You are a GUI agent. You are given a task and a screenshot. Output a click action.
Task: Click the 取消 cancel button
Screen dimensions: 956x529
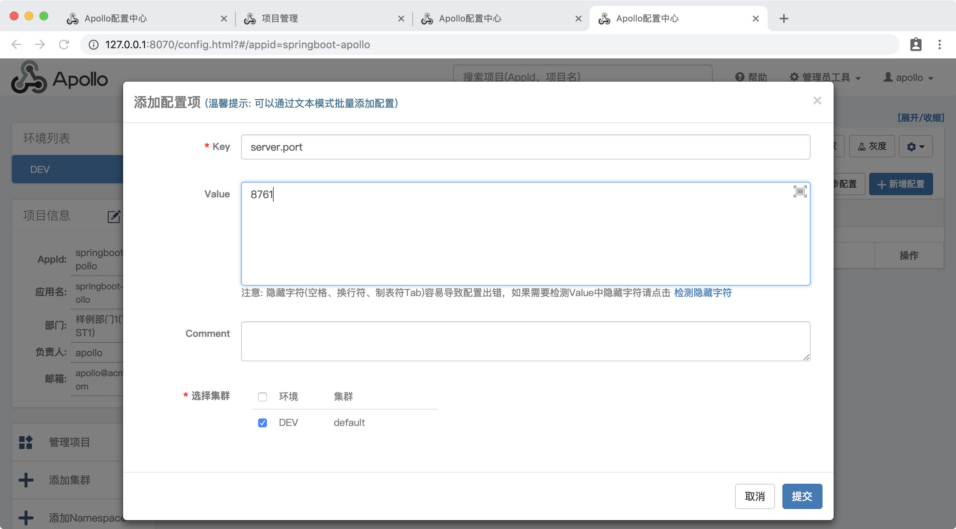(755, 496)
